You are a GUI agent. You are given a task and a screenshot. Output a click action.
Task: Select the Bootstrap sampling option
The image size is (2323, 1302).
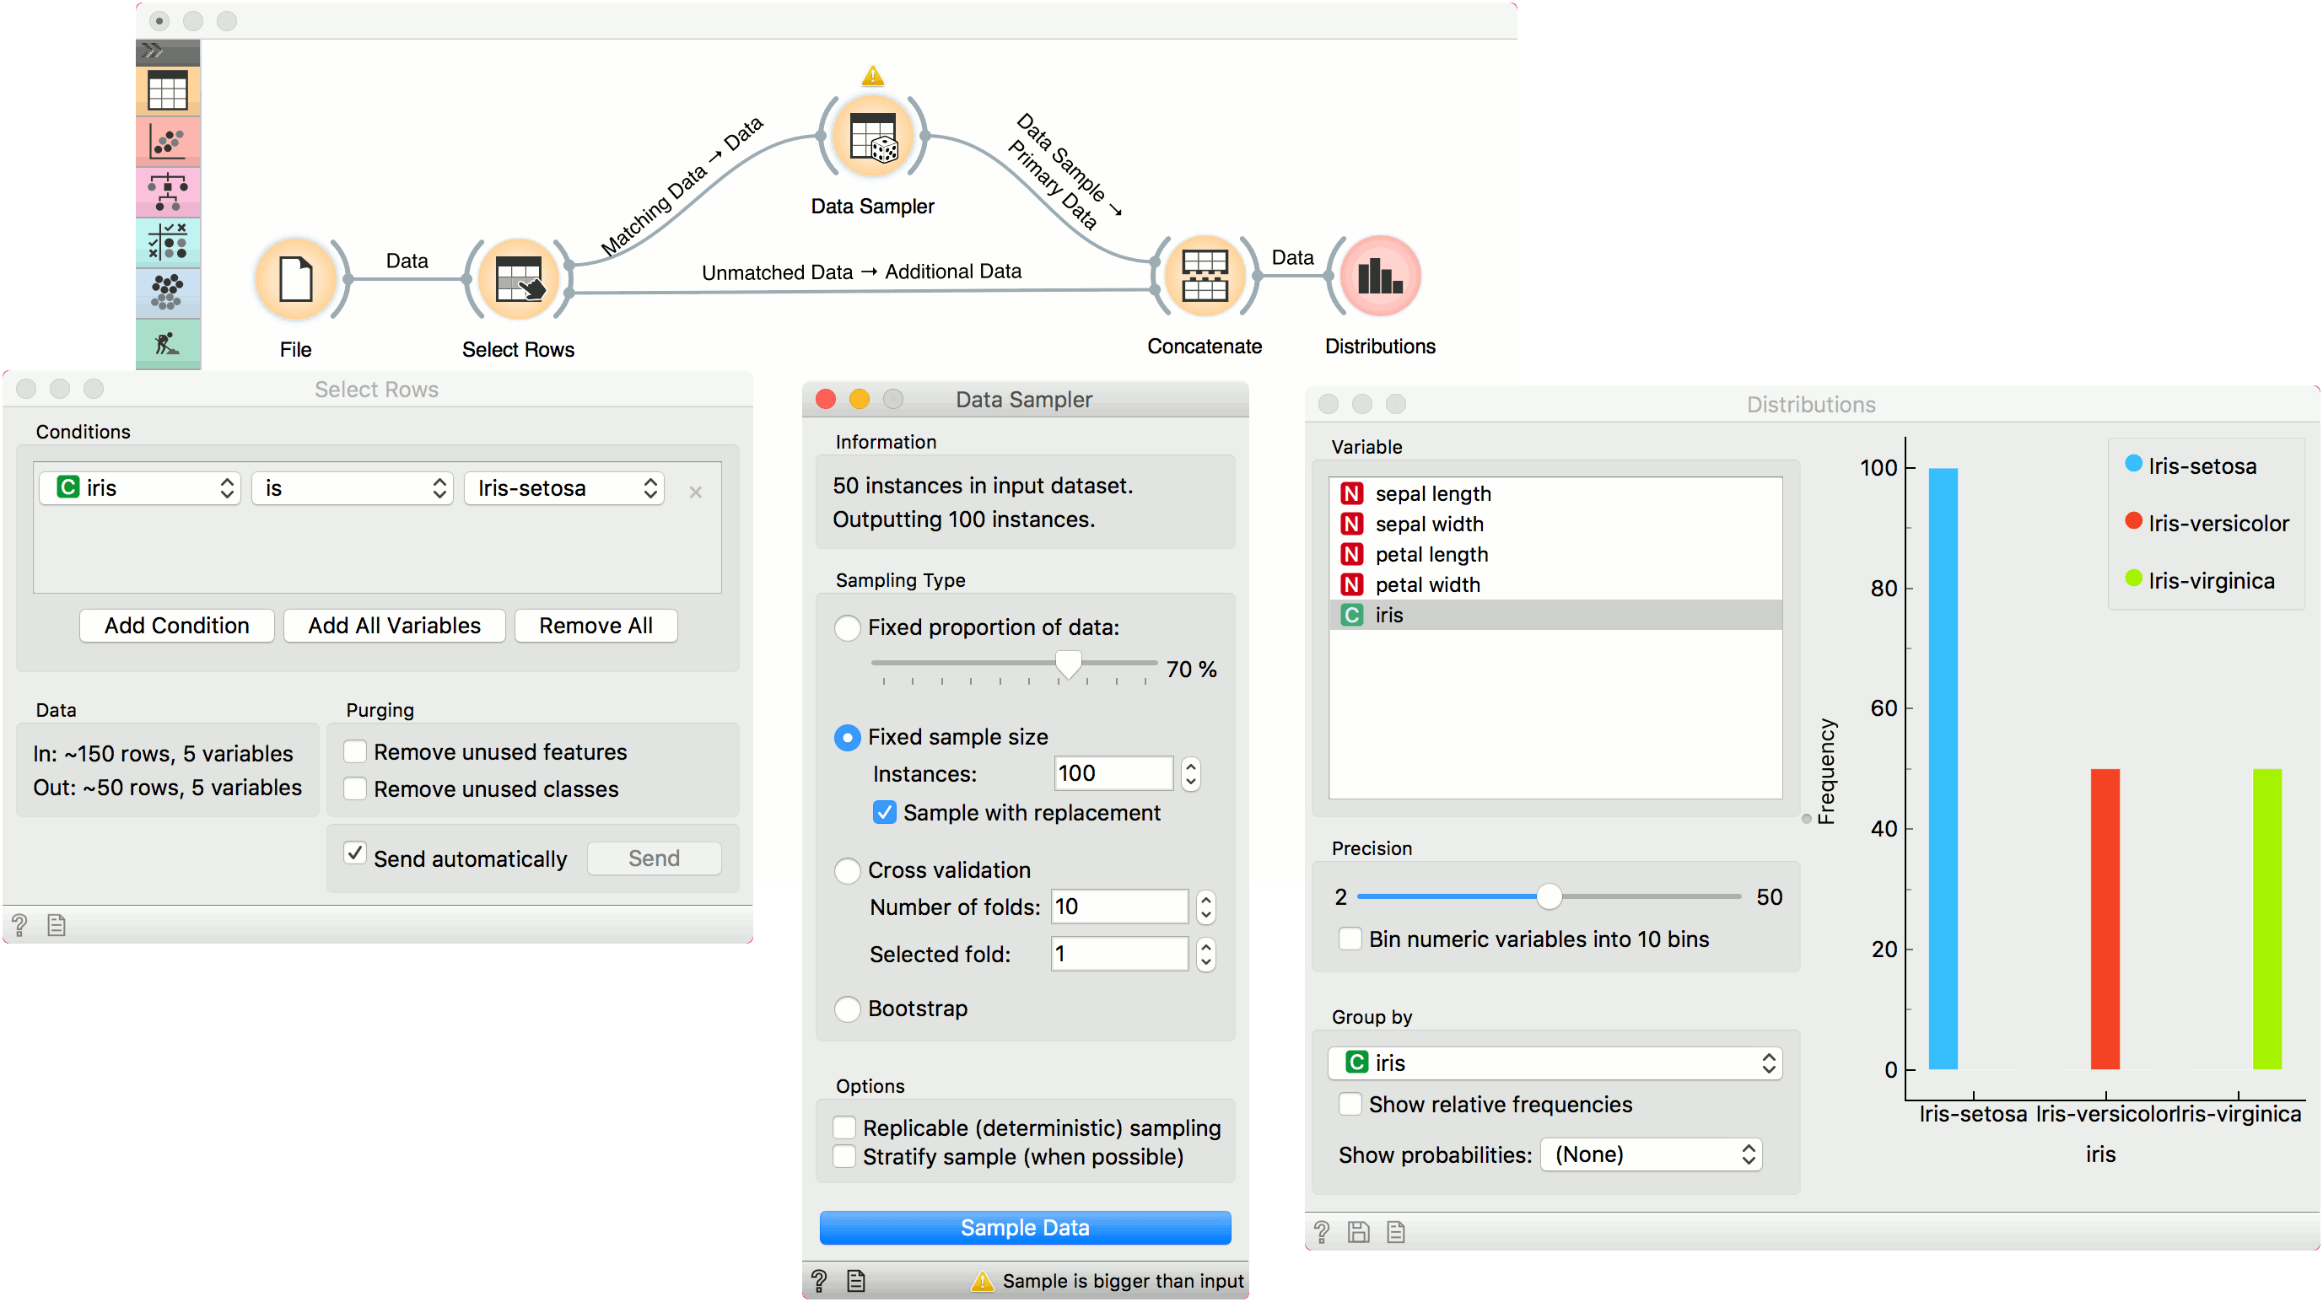847,1008
